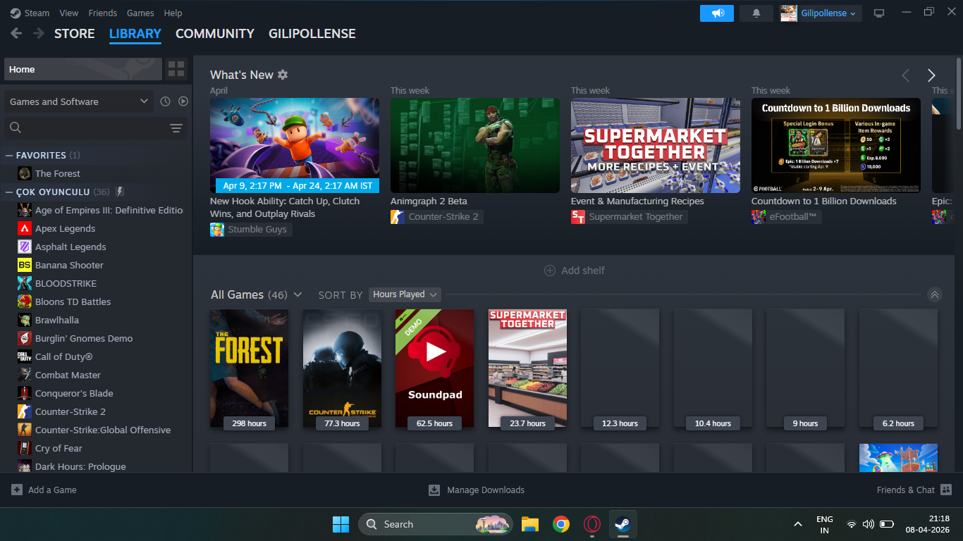
Task: Click the announcements megaphone icon
Action: pos(717,13)
